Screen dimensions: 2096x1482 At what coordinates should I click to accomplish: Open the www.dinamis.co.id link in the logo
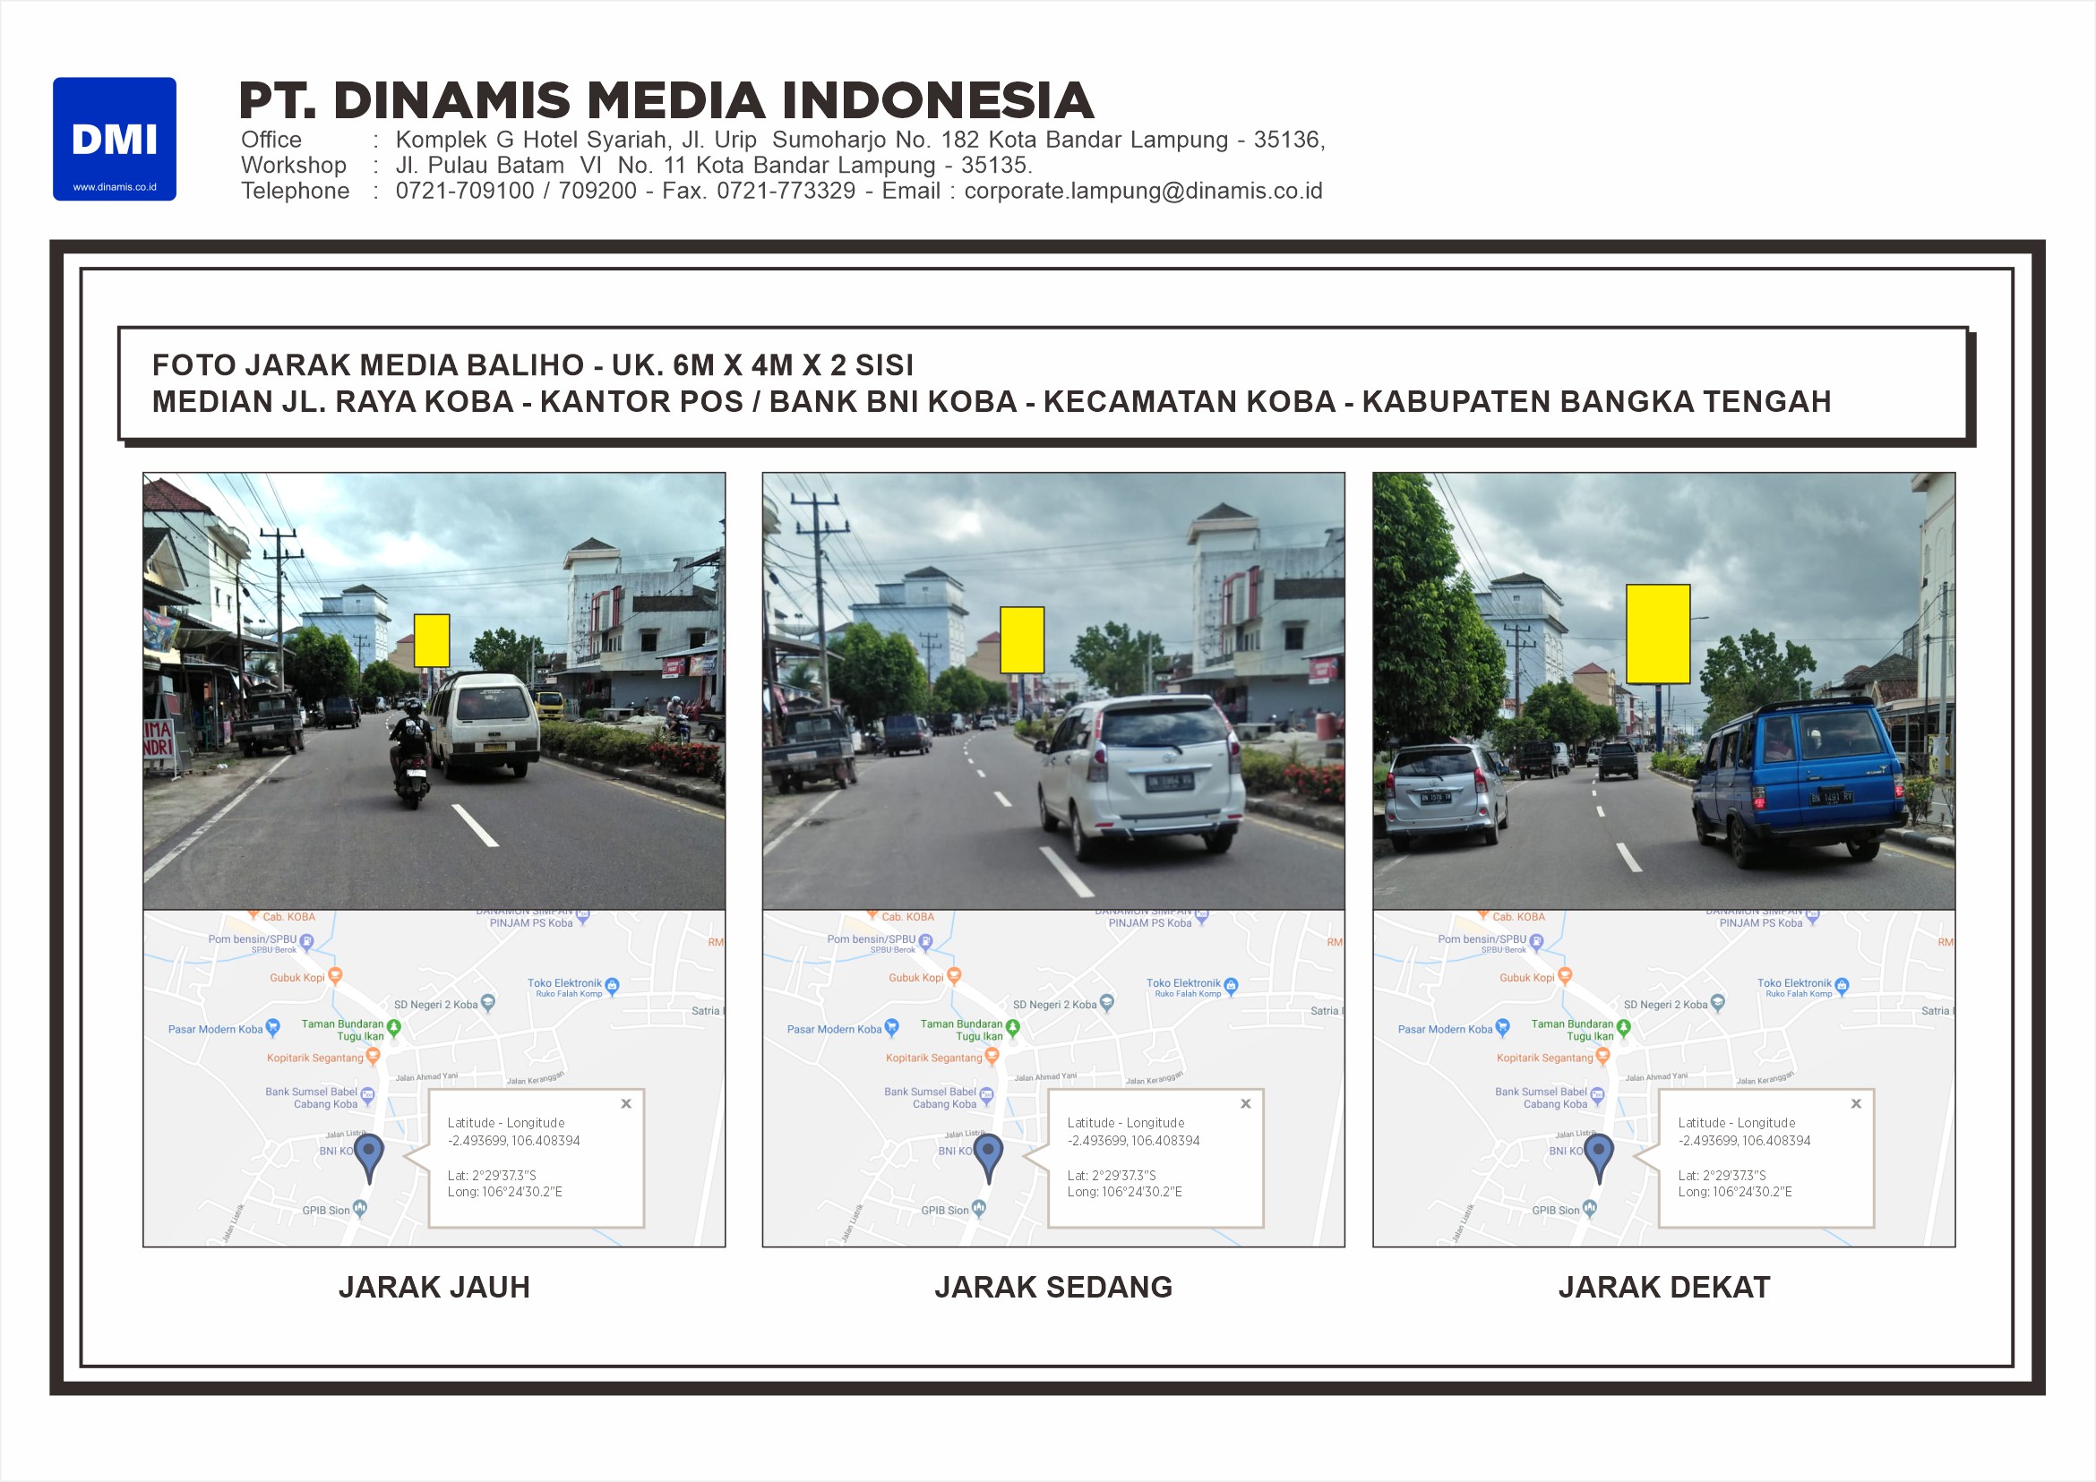click(114, 187)
